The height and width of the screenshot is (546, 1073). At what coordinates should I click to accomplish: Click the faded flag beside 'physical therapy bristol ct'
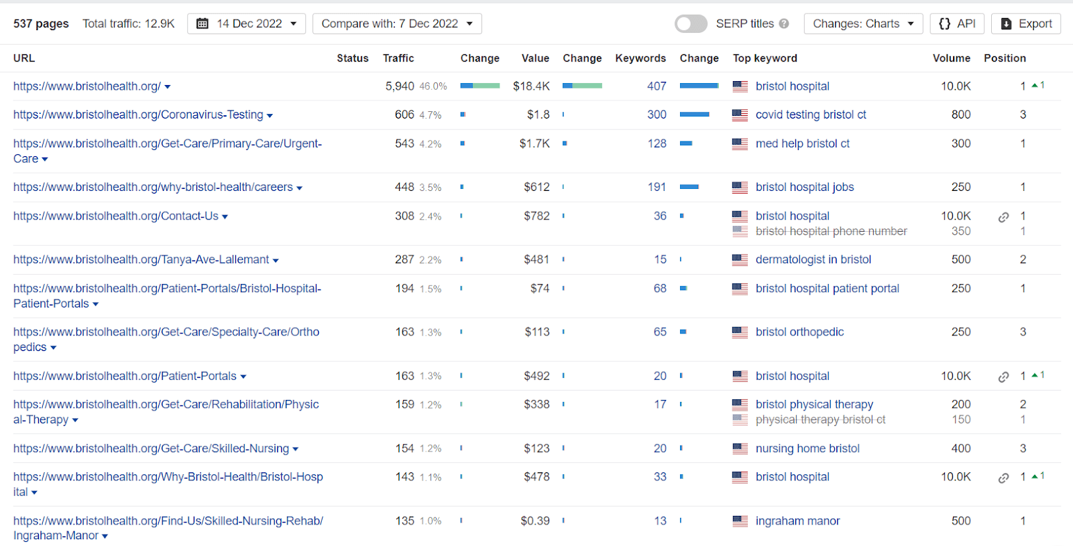tap(740, 419)
